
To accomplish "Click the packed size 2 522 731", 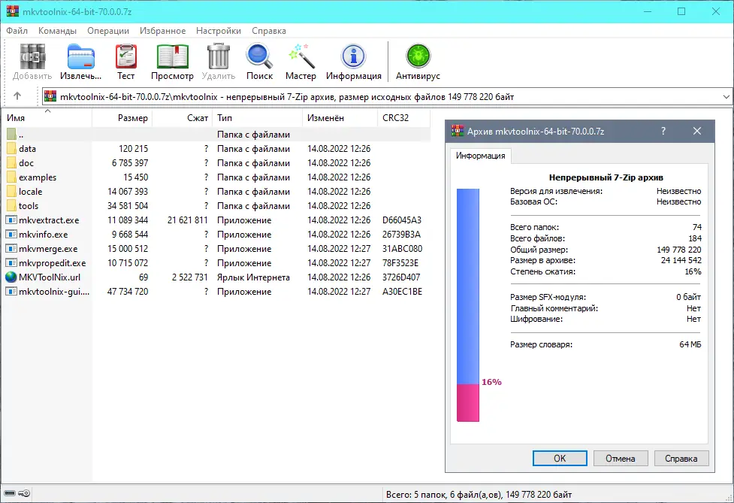I will 189,277.
